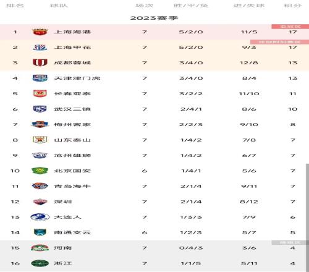This screenshot has height=272, width=309.
Task: Open the 青岛海牛 team name link
Action: point(72,186)
